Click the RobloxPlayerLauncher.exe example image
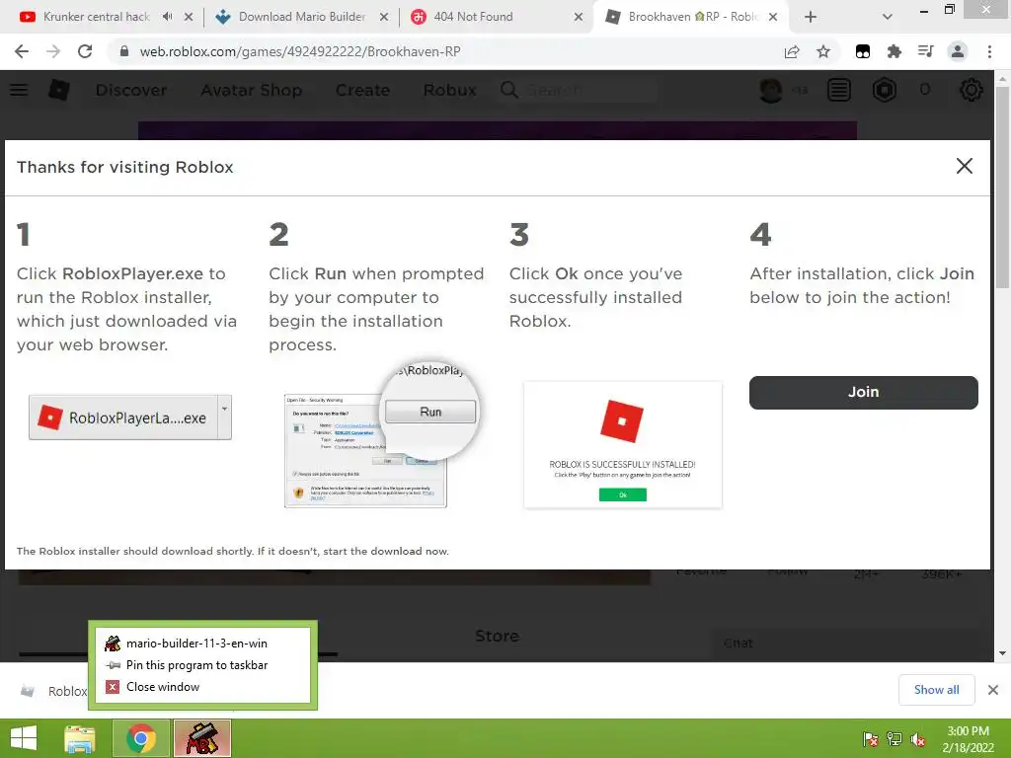 point(130,417)
